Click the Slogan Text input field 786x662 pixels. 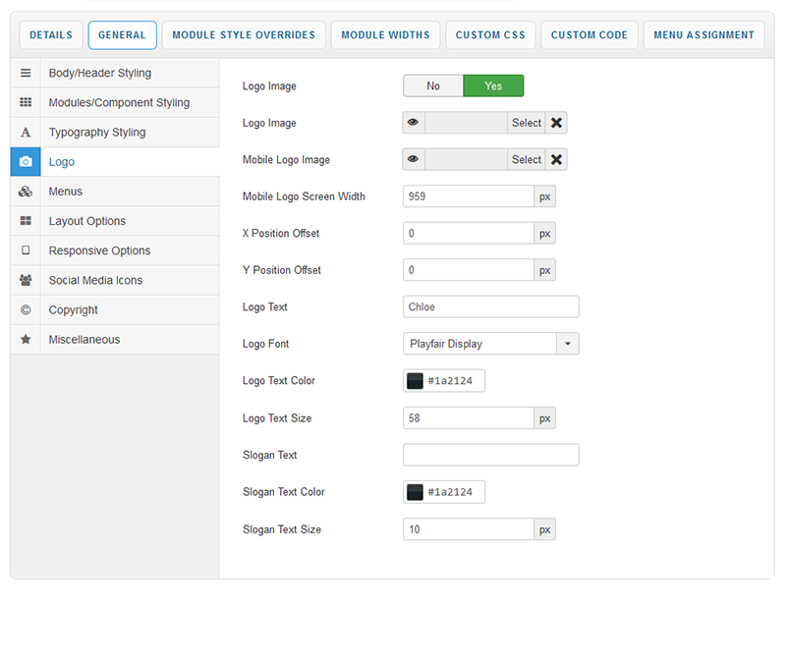[x=490, y=455]
